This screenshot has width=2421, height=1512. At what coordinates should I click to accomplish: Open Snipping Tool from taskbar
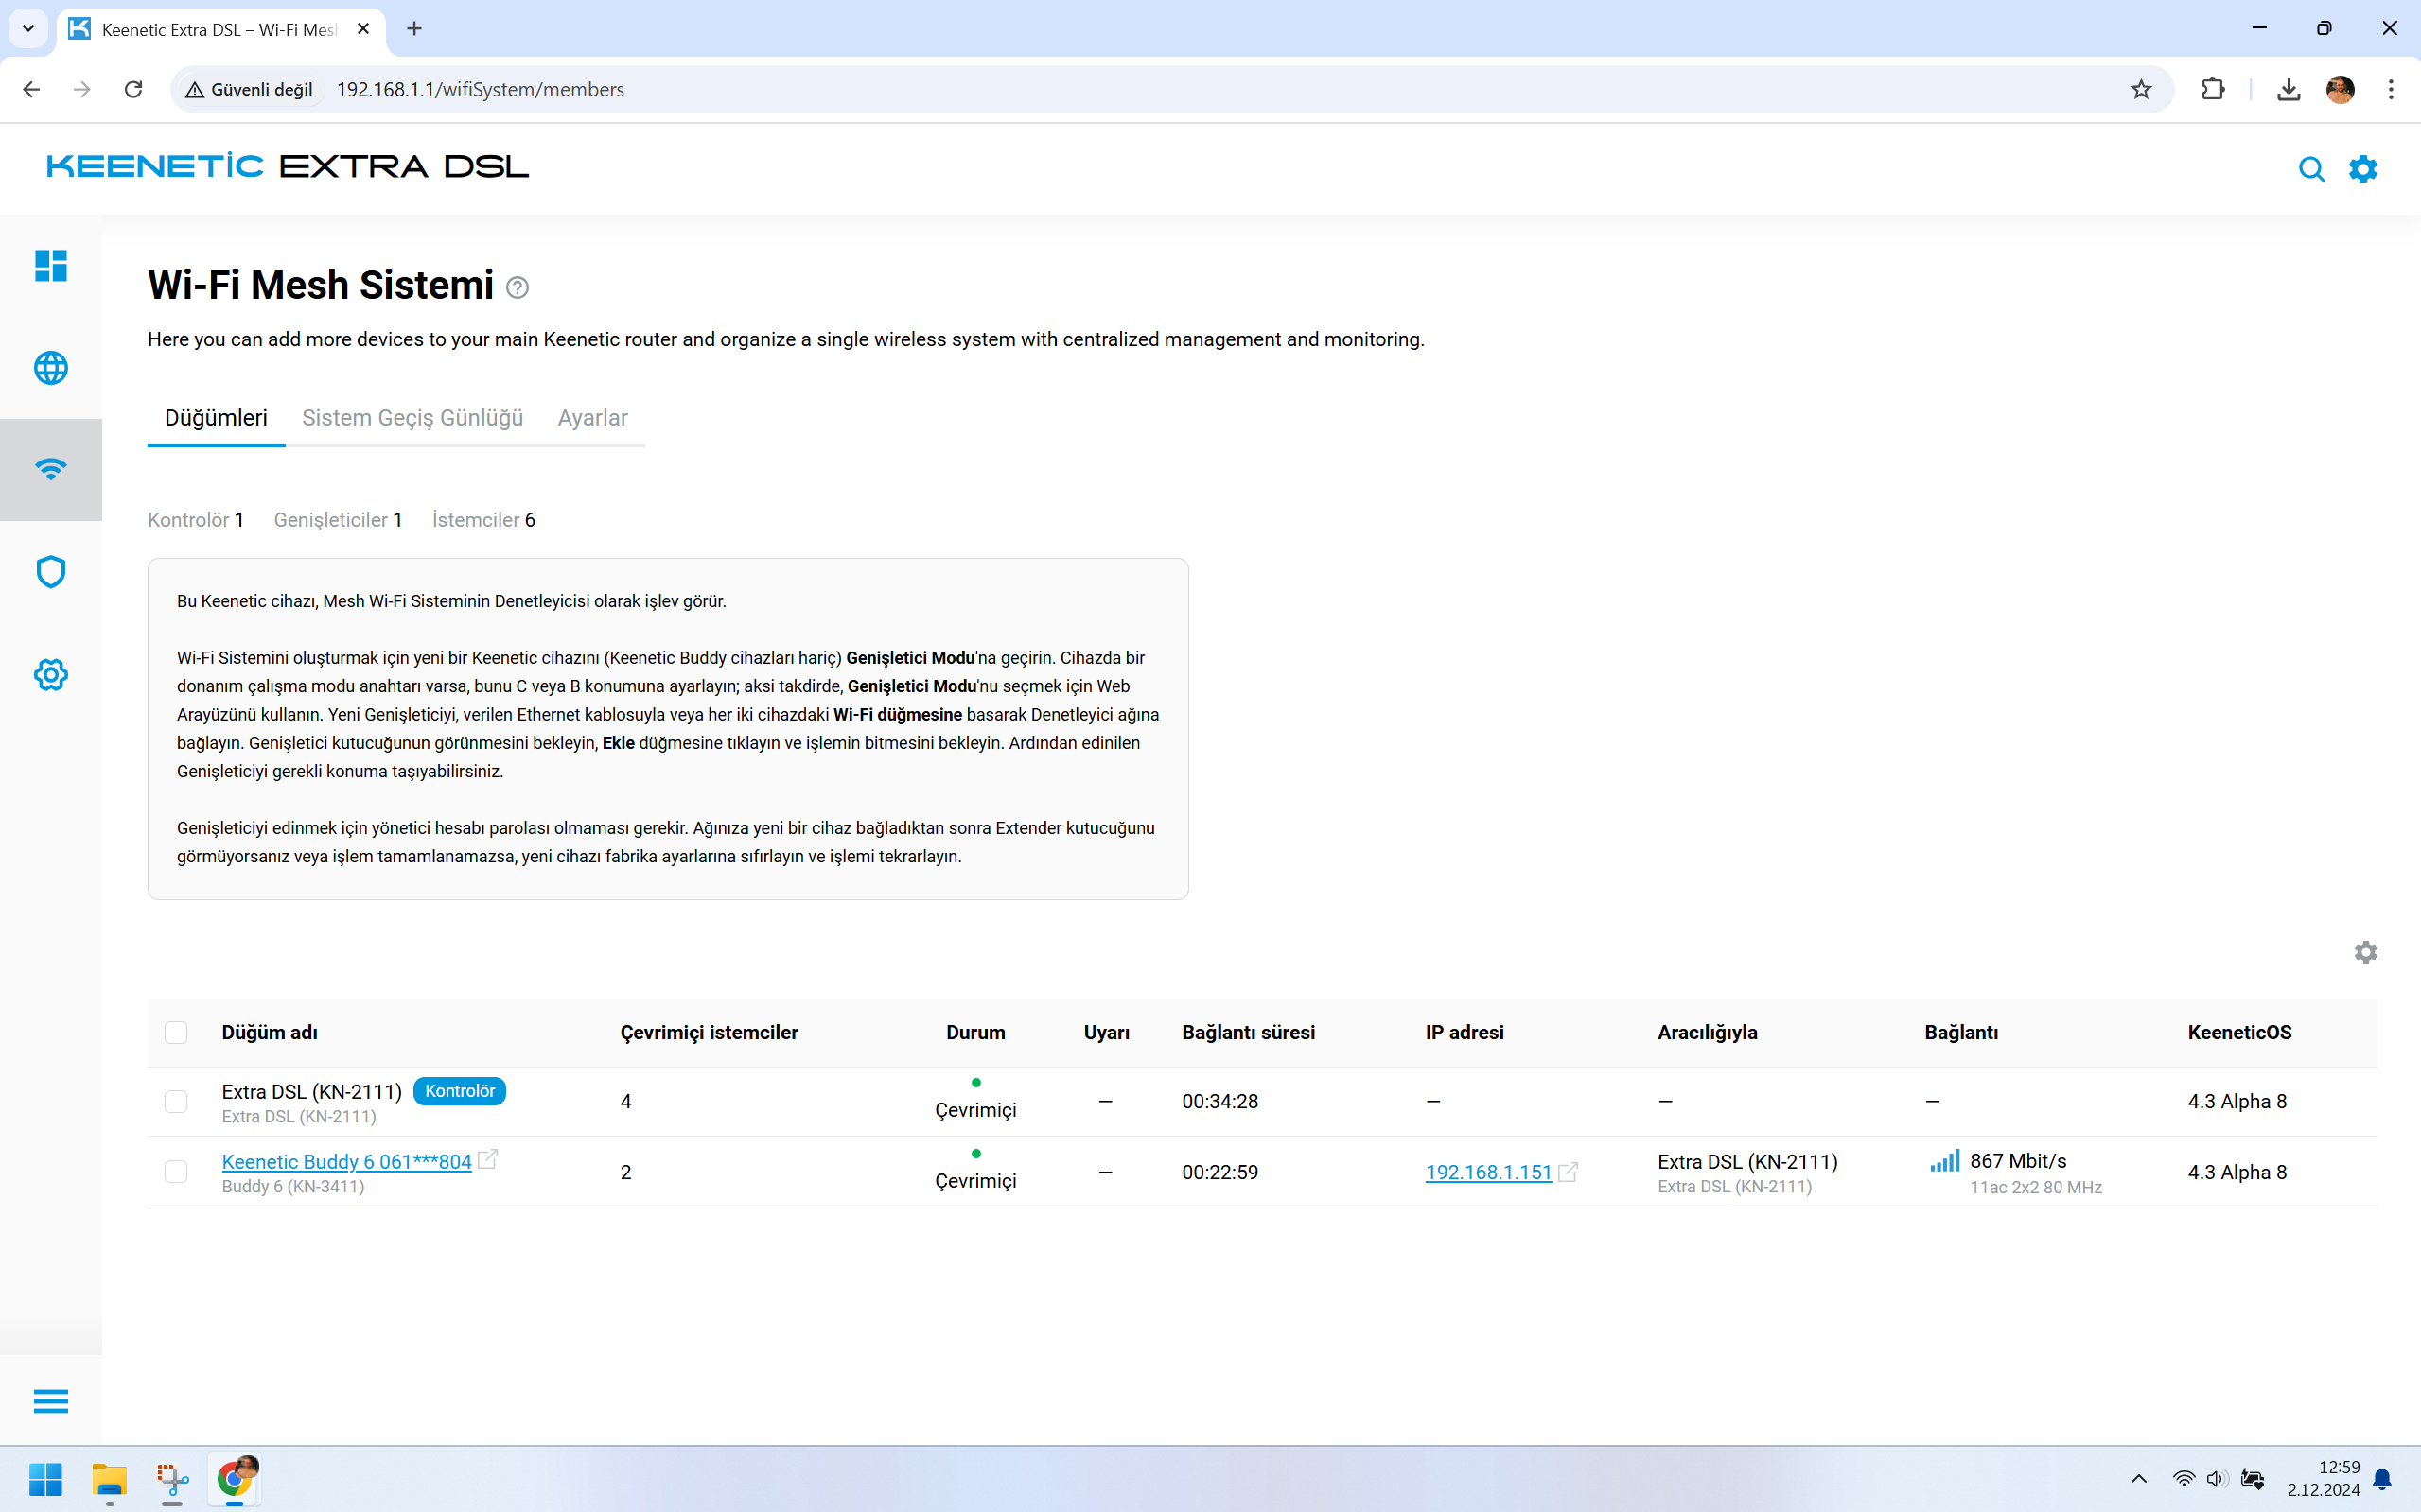(172, 1478)
